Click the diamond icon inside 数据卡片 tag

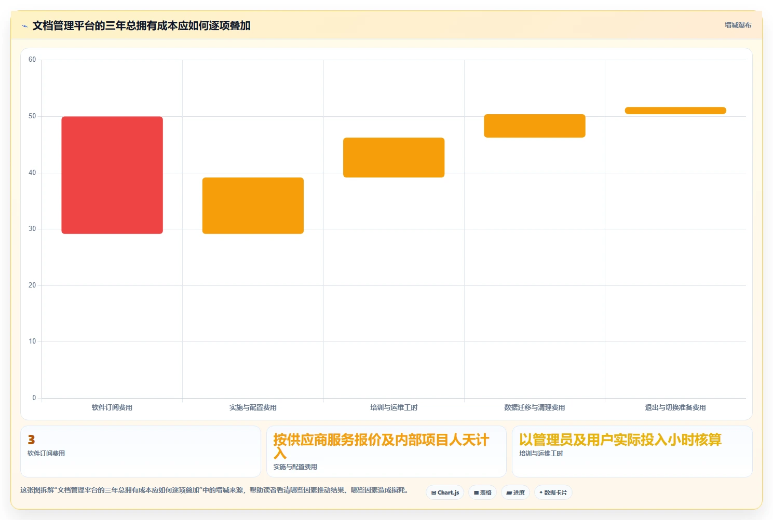541,492
